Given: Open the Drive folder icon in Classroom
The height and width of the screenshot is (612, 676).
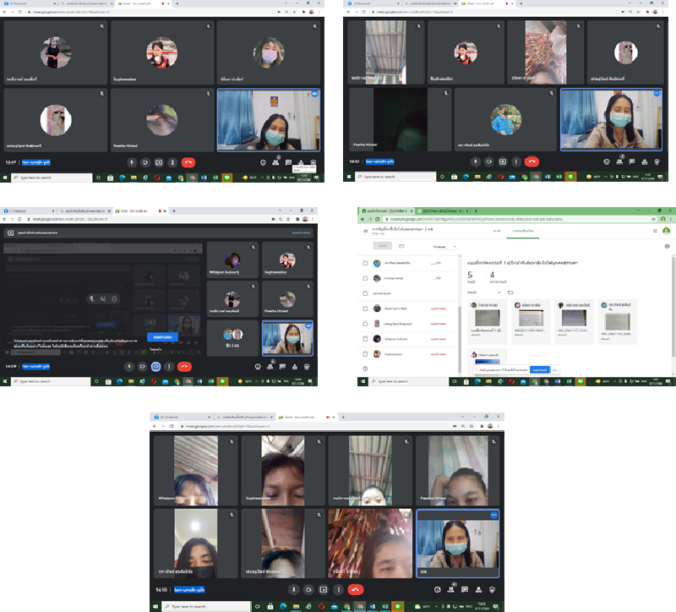Looking at the screenshot, I should 510,292.
